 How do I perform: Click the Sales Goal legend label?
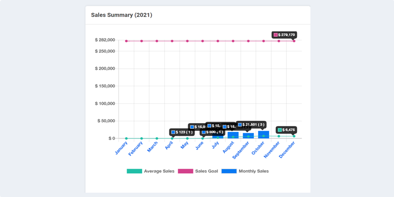206,171
